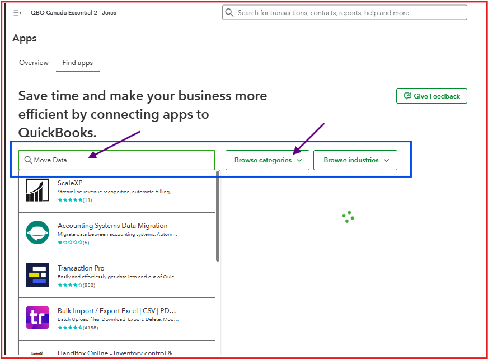Select the Find apps tab
The image size is (488, 359).
(x=77, y=63)
